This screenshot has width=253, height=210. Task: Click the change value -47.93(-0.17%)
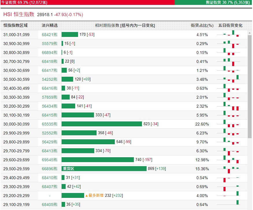click(x=69, y=15)
